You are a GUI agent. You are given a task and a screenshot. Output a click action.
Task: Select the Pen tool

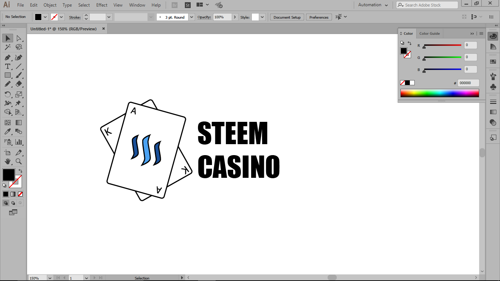coord(8,57)
